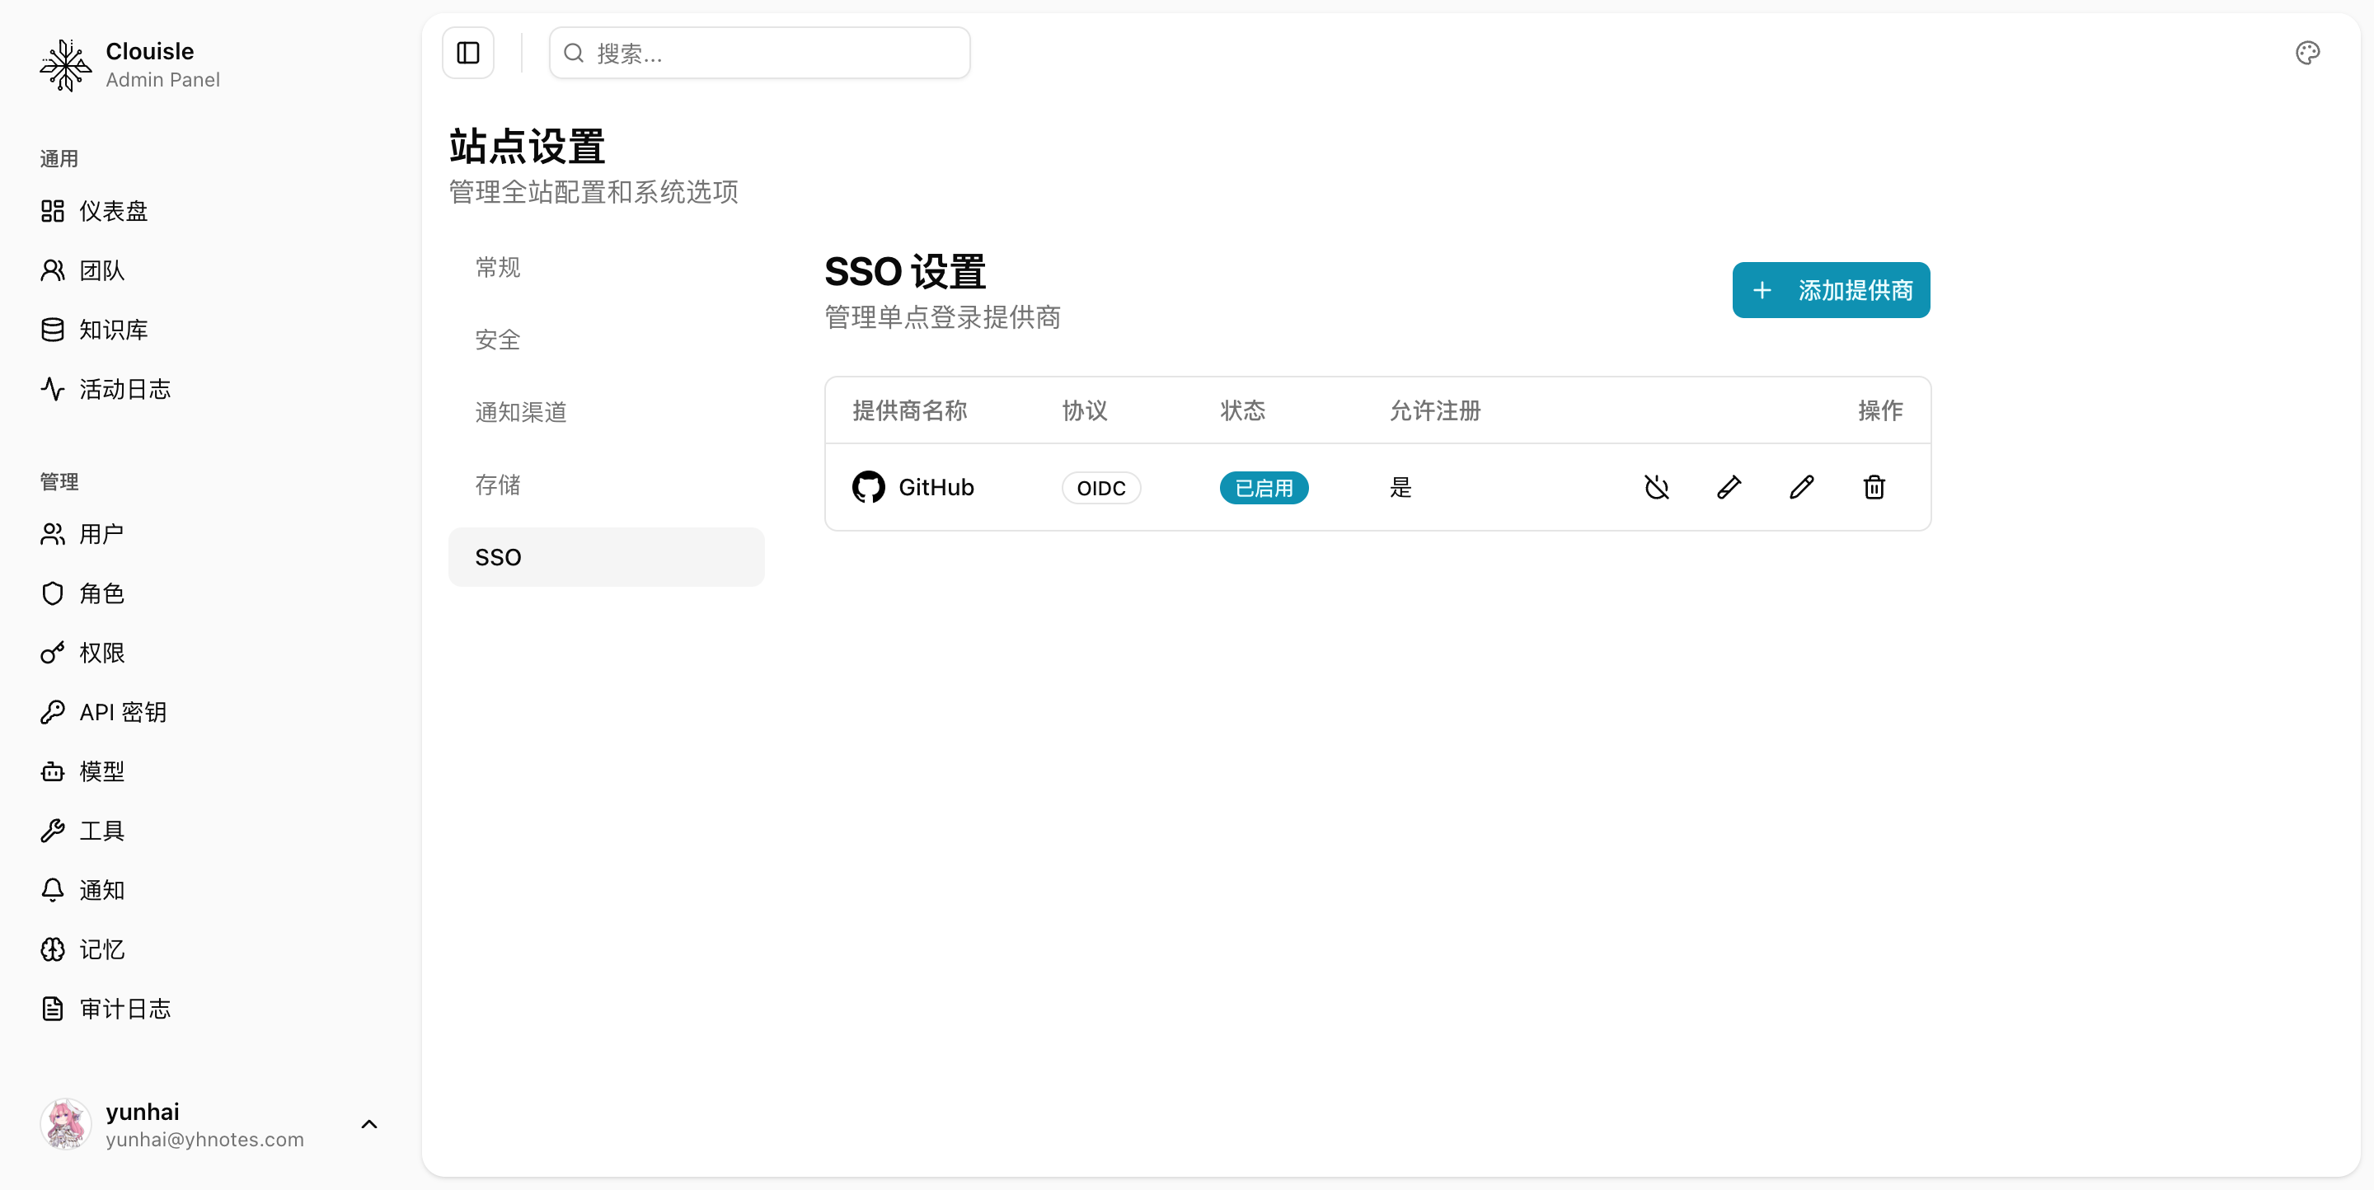2374x1190 pixels.
Task: Click the OIDC protocol badge
Action: click(x=1100, y=487)
